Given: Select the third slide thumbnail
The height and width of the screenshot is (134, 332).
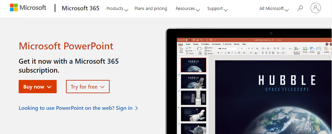Looking at the screenshot, I should pyautogui.click(x=193, y=97).
